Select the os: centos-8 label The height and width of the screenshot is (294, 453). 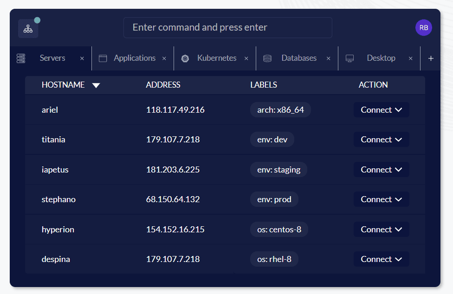point(279,230)
